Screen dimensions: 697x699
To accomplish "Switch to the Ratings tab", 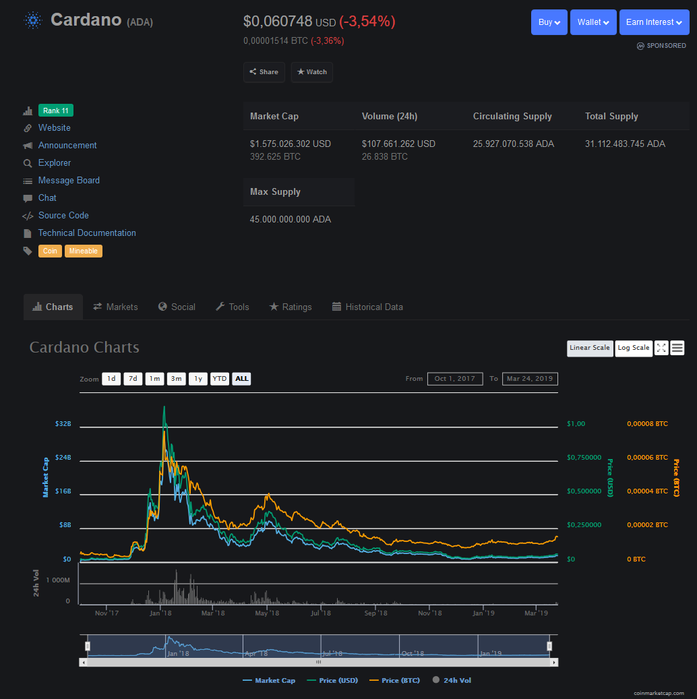I will coord(291,307).
